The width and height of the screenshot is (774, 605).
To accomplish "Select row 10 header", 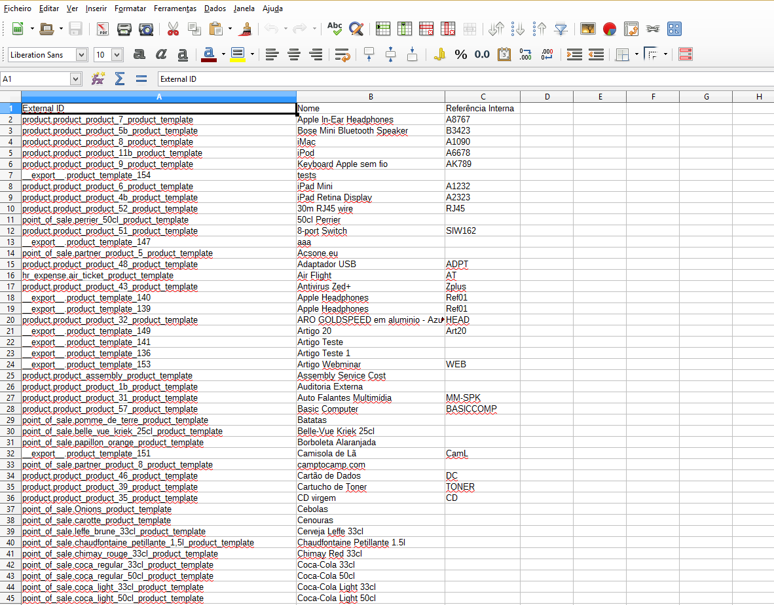I will pos(10,209).
